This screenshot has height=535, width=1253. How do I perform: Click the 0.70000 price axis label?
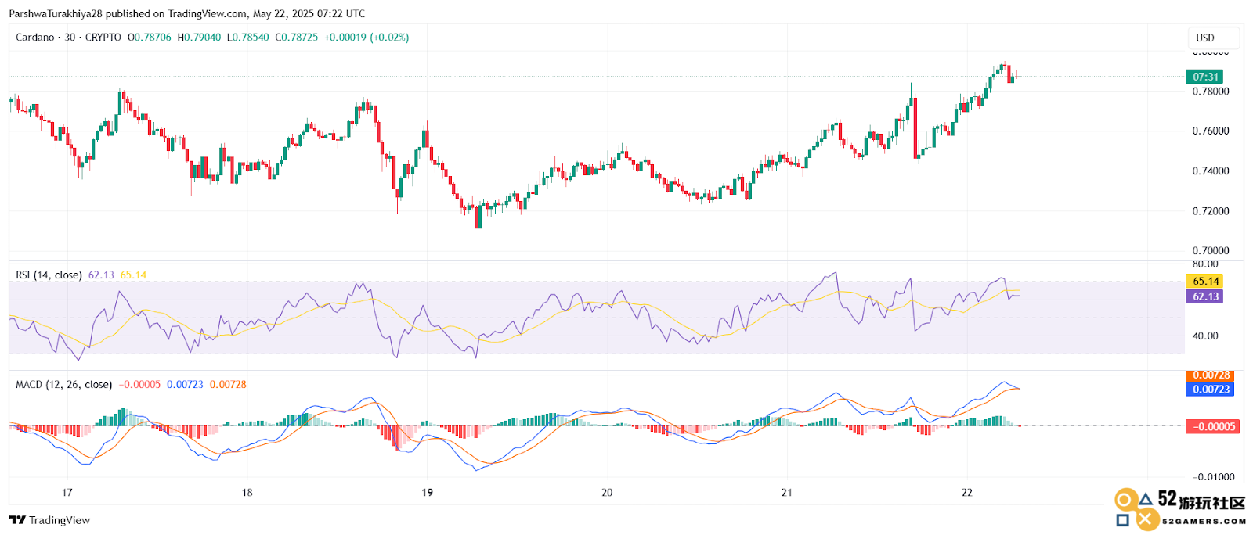tap(1211, 251)
